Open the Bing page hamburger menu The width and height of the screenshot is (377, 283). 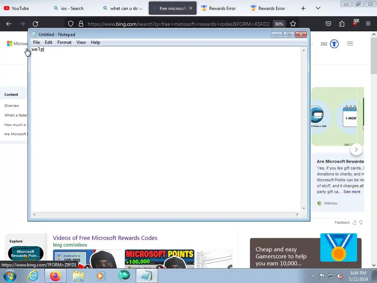pyautogui.click(x=350, y=44)
